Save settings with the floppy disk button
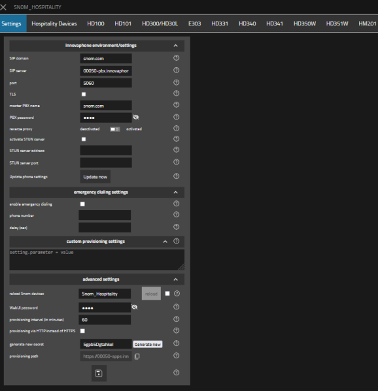378x391 pixels. [x=99, y=373]
